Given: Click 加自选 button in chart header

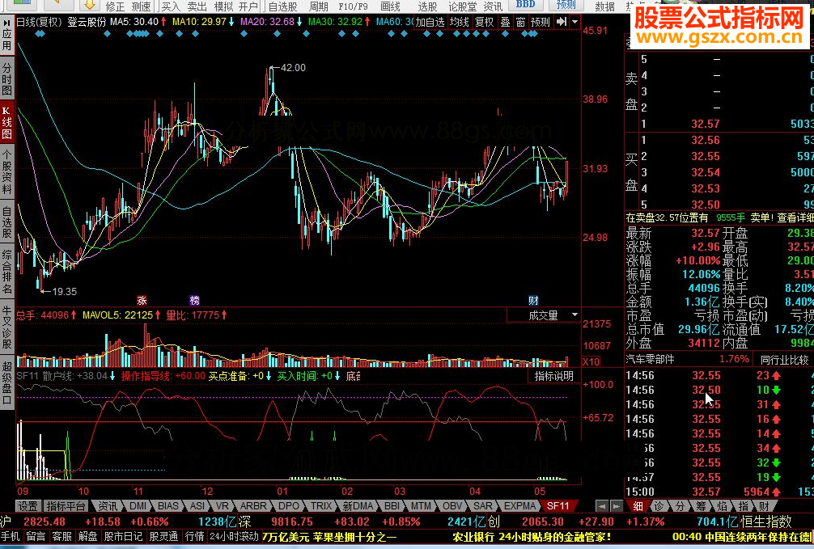Looking at the screenshot, I should click(430, 22).
